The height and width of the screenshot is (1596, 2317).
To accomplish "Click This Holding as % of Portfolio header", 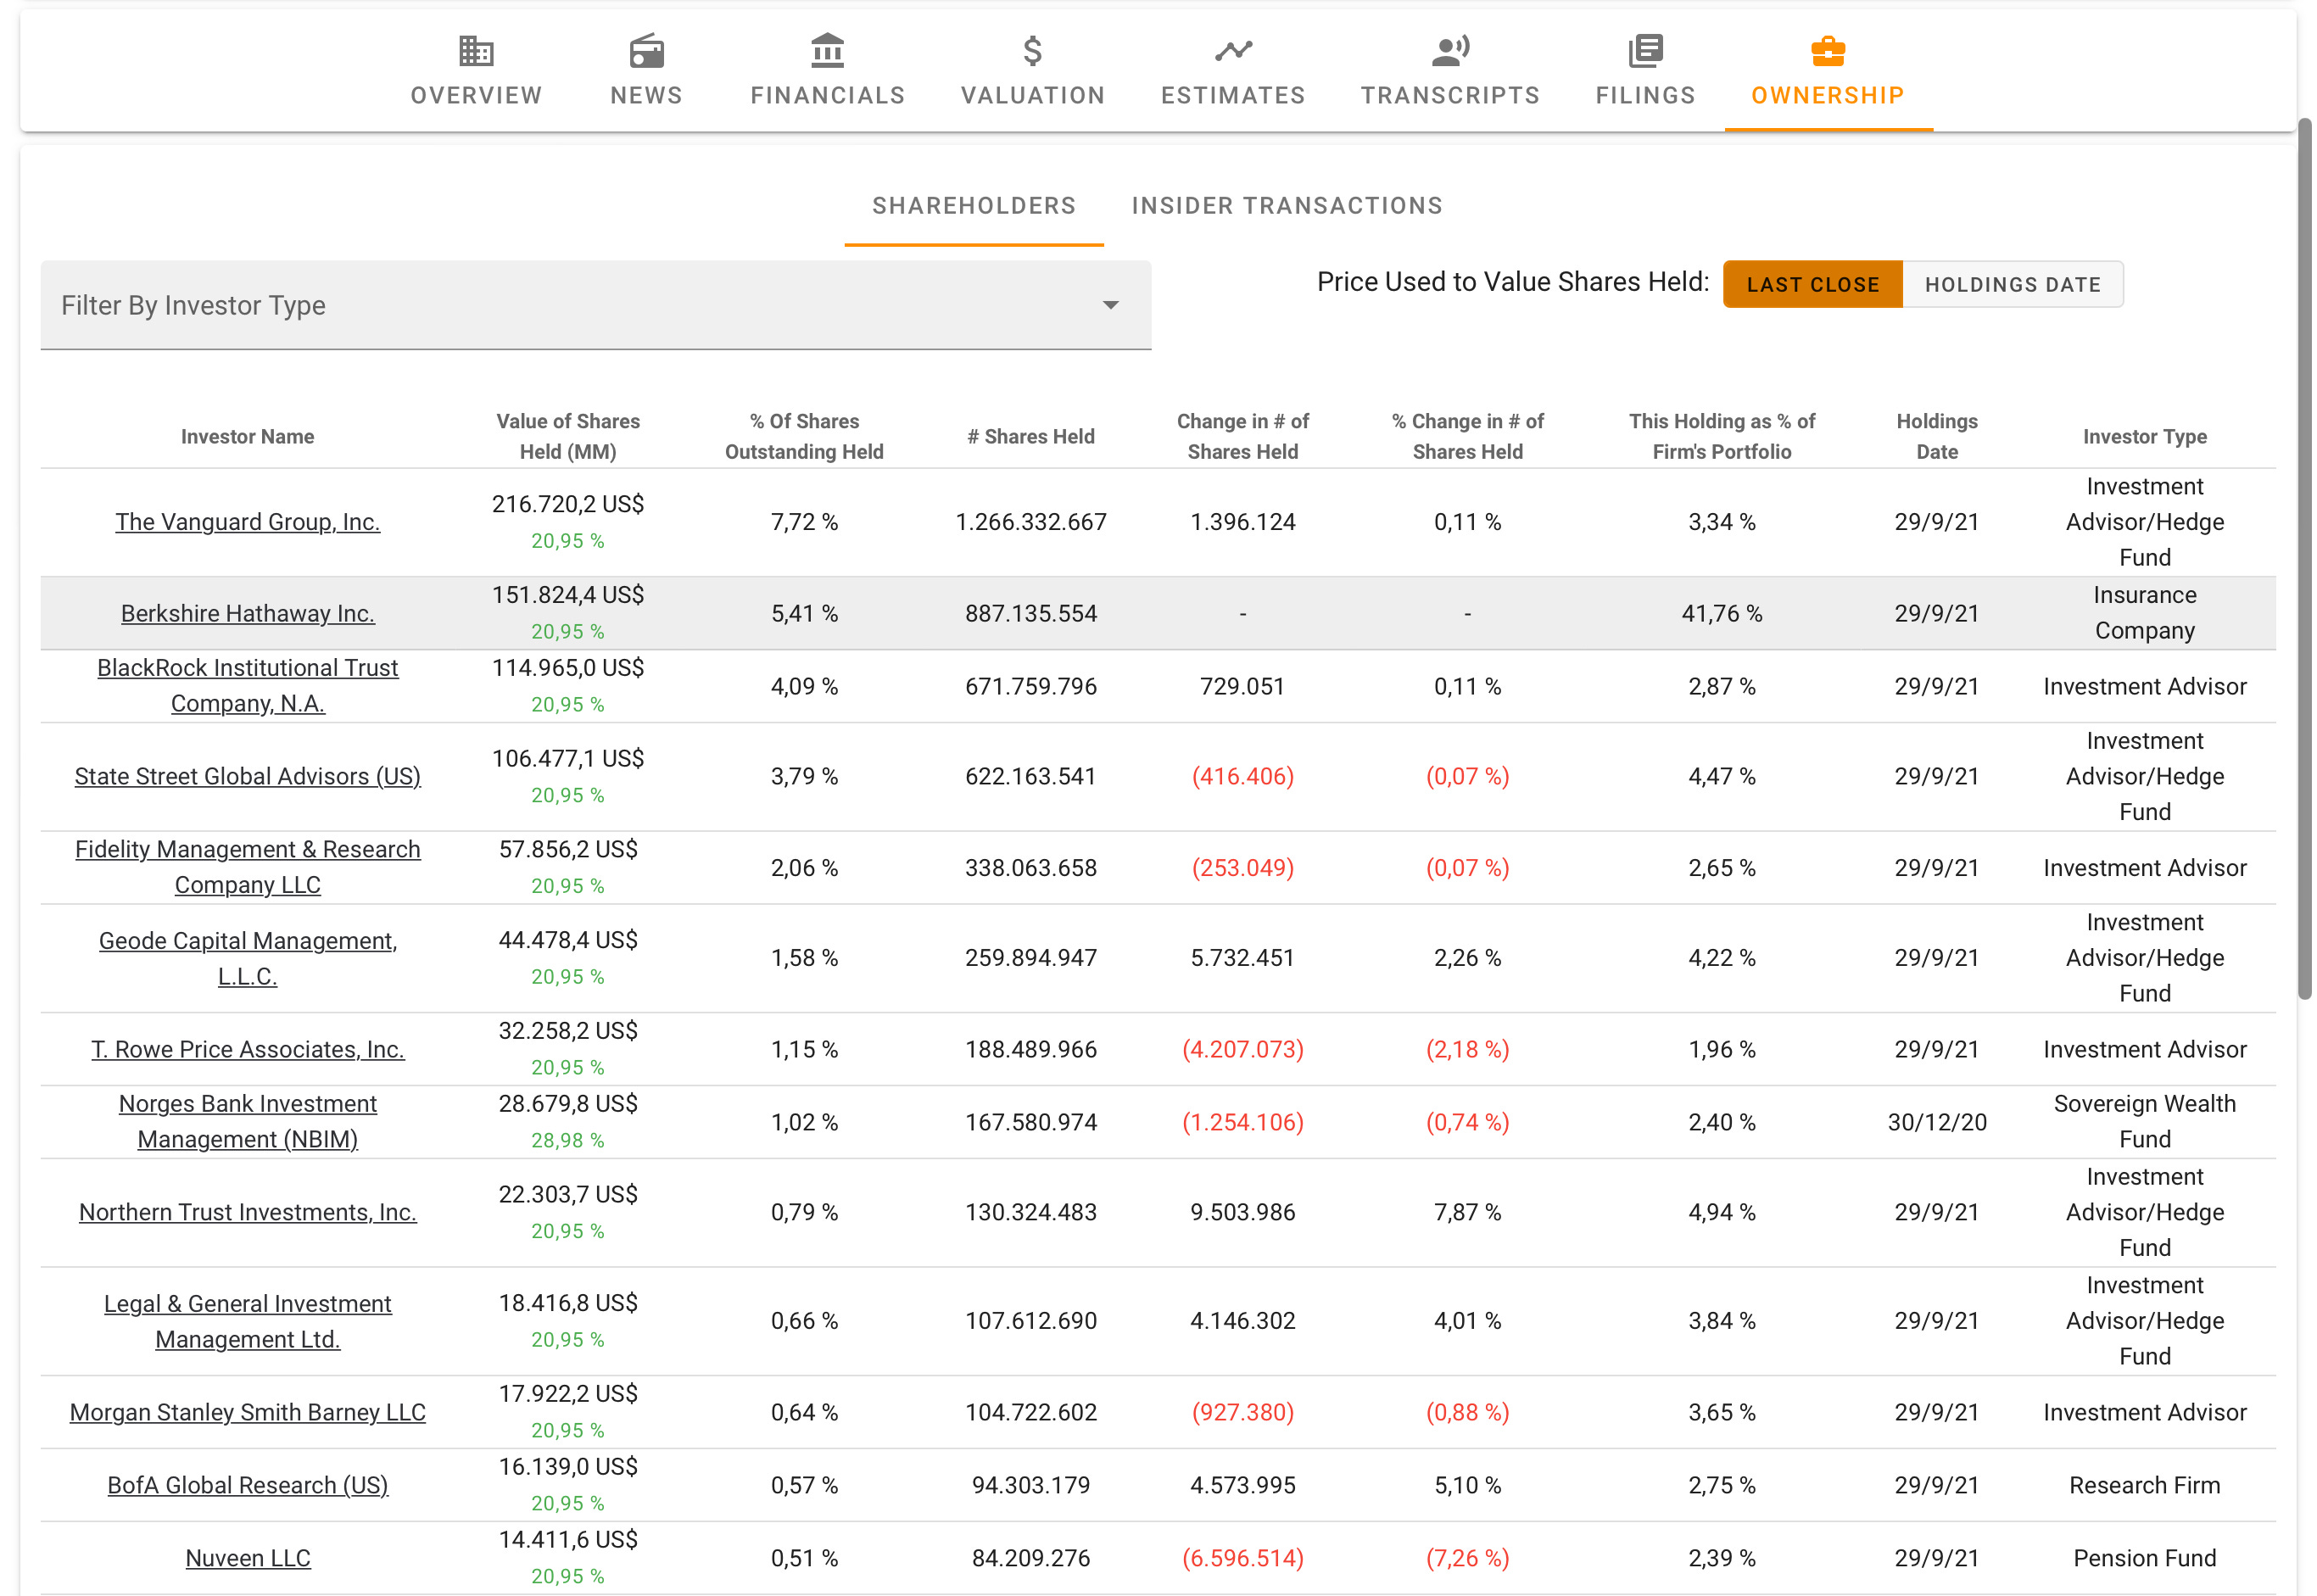I will 1722,437.
